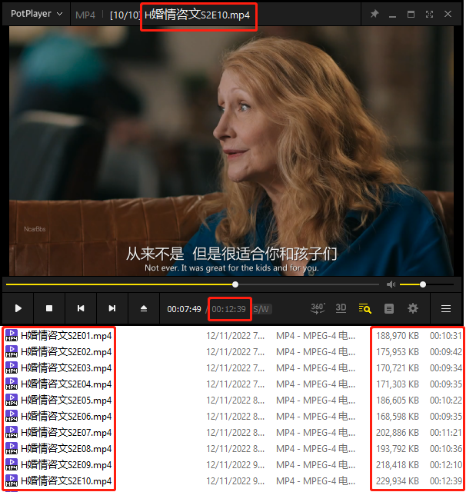Screen dimensions: 466x492
Task: Click the MP4 file icon of S2E07
Action: click(x=12, y=432)
